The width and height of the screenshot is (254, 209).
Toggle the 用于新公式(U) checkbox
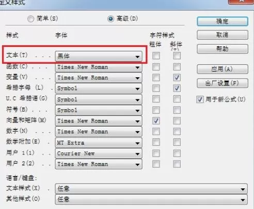(x=200, y=99)
